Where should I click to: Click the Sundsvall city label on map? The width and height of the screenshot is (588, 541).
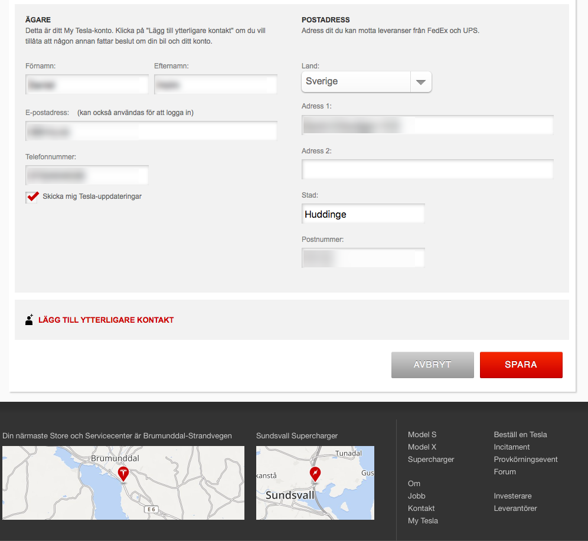pyautogui.click(x=290, y=496)
